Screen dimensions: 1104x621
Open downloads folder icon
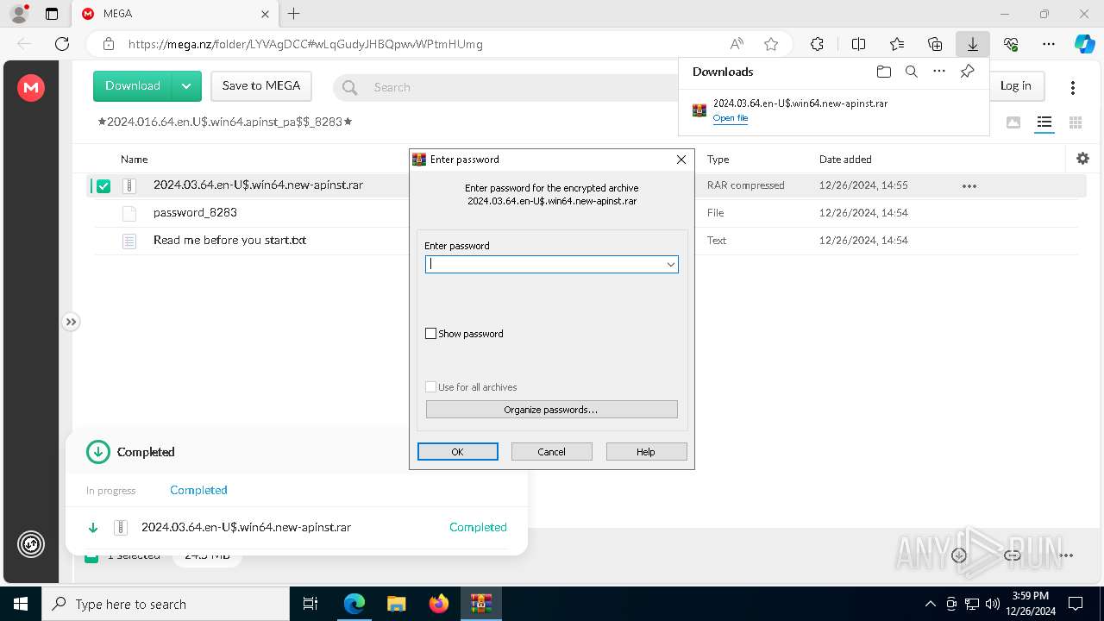pyautogui.click(x=883, y=72)
